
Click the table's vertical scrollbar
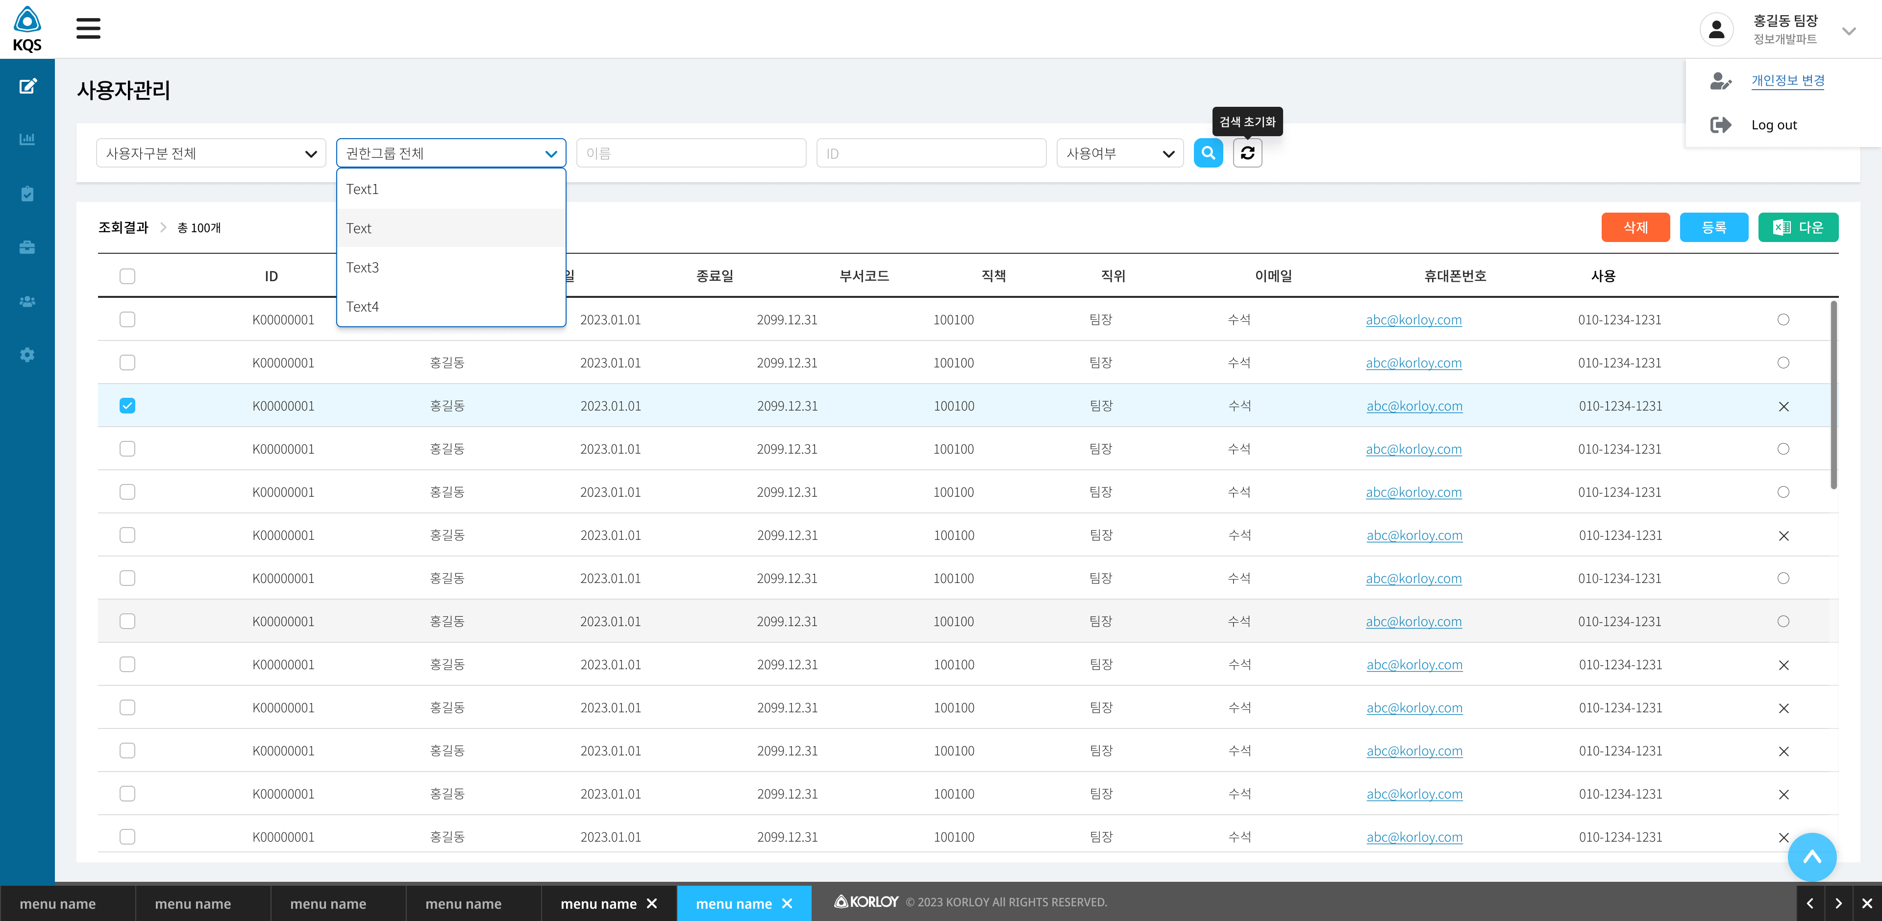coord(1833,395)
